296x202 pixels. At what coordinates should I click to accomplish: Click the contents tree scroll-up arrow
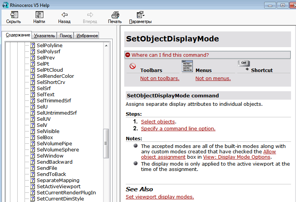[x=106, y=45]
